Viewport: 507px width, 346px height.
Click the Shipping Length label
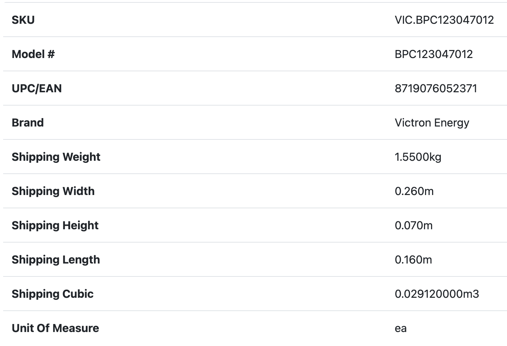(56, 260)
